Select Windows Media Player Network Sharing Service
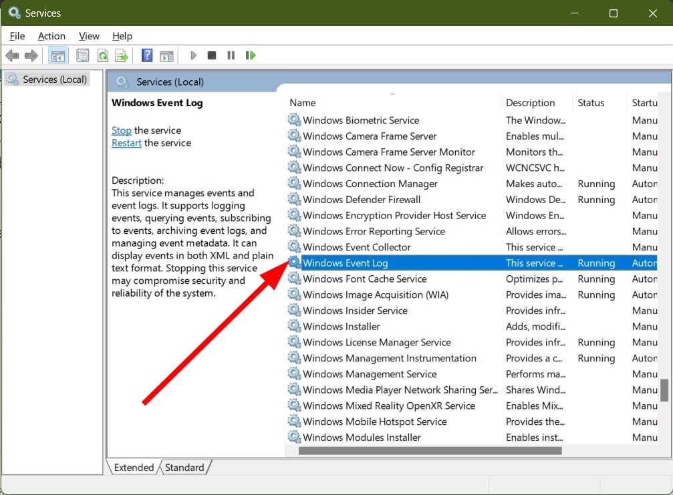This screenshot has width=673, height=495. click(x=472, y=389)
